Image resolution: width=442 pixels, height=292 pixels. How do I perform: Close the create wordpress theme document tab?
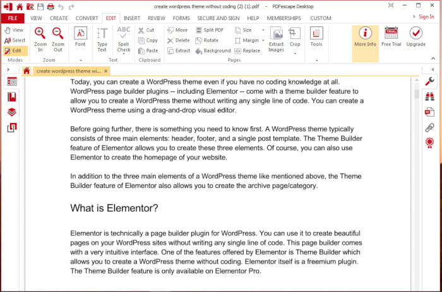105,71
